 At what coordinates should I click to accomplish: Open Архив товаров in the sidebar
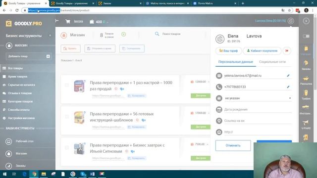pos(17,77)
